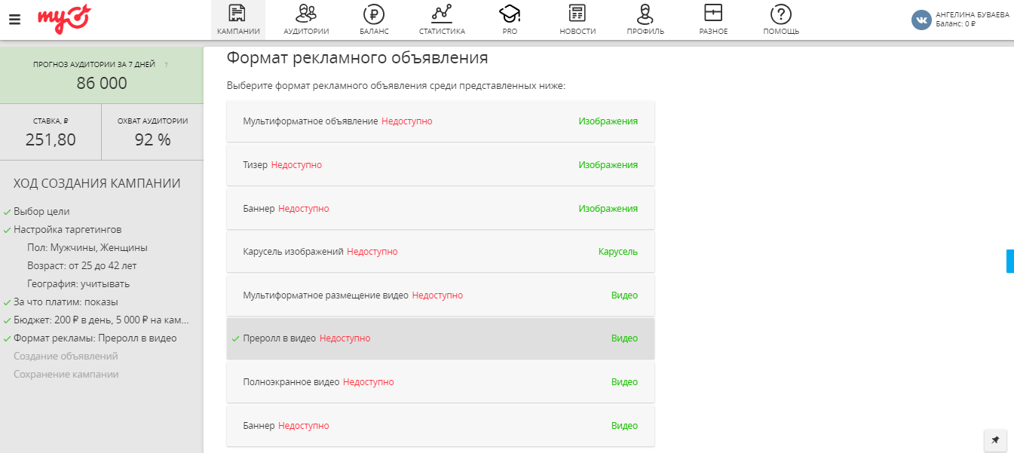Image resolution: width=1014 pixels, height=453 pixels.
Task: Click the VK icon beside the account name
Action: coord(921,20)
